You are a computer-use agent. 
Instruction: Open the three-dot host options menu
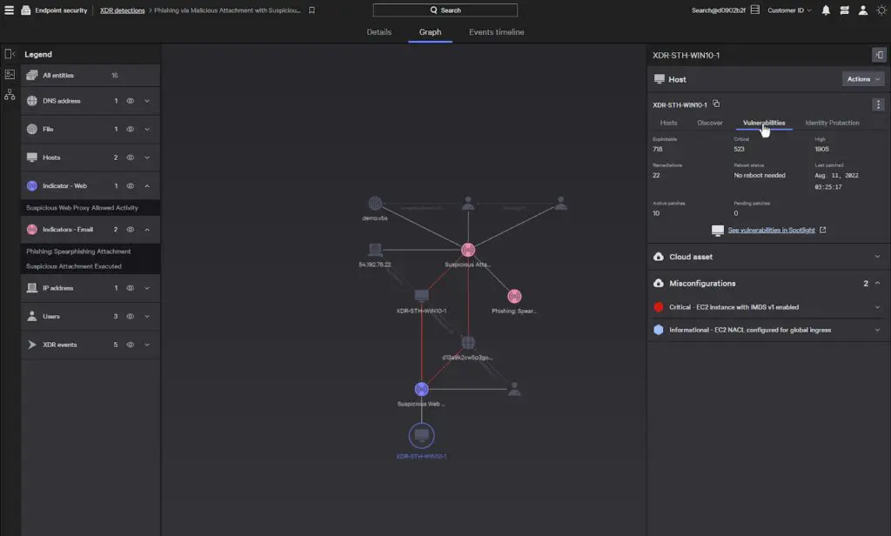pyautogui.click(x=878, y=104)
